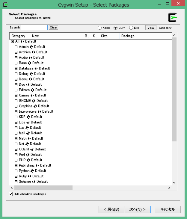Expand the Ruby category

16,176
